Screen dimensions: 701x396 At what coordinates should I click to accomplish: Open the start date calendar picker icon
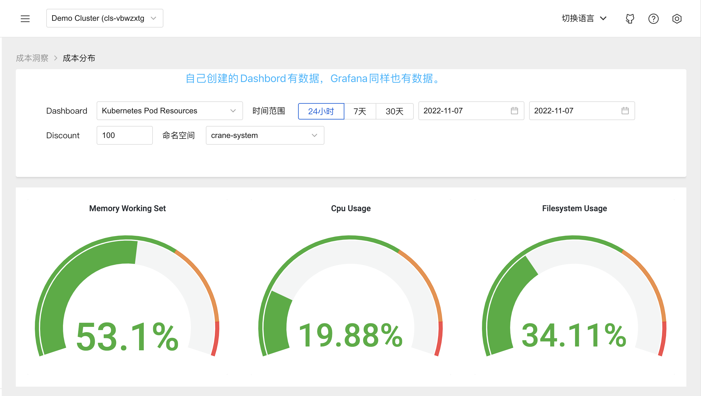(x=514, y=111)
